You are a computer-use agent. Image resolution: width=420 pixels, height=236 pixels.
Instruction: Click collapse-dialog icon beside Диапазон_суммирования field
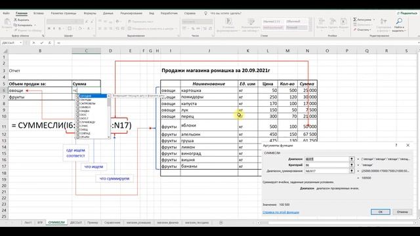352,170
